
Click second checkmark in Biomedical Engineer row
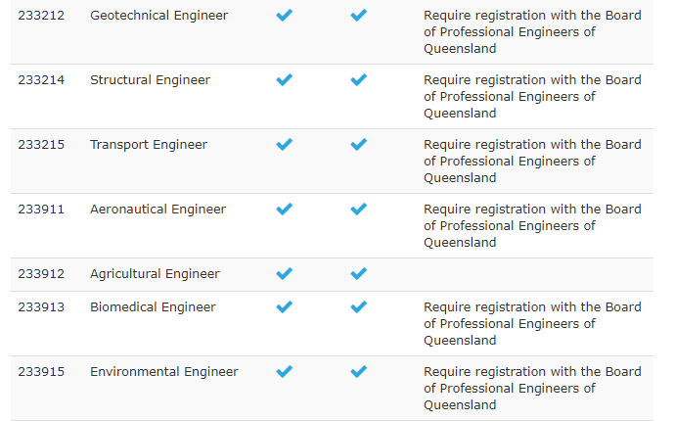coord(359,307)
